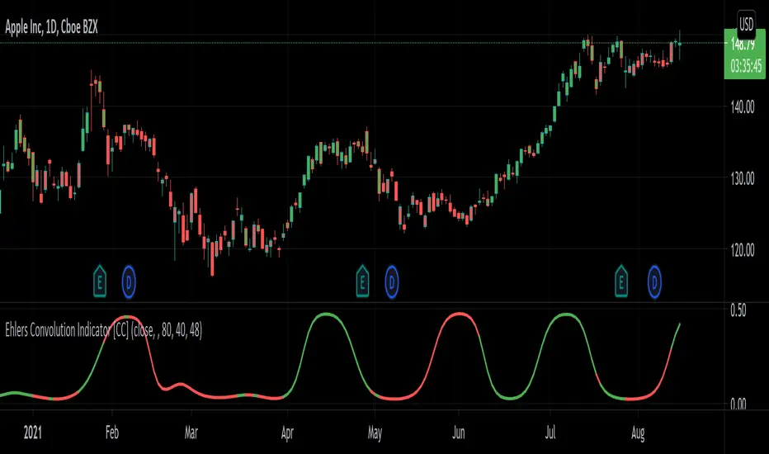Click the 130.00 price axis label
The height and width of the screenshot is (454, 769).
click(x=742, y=178)
